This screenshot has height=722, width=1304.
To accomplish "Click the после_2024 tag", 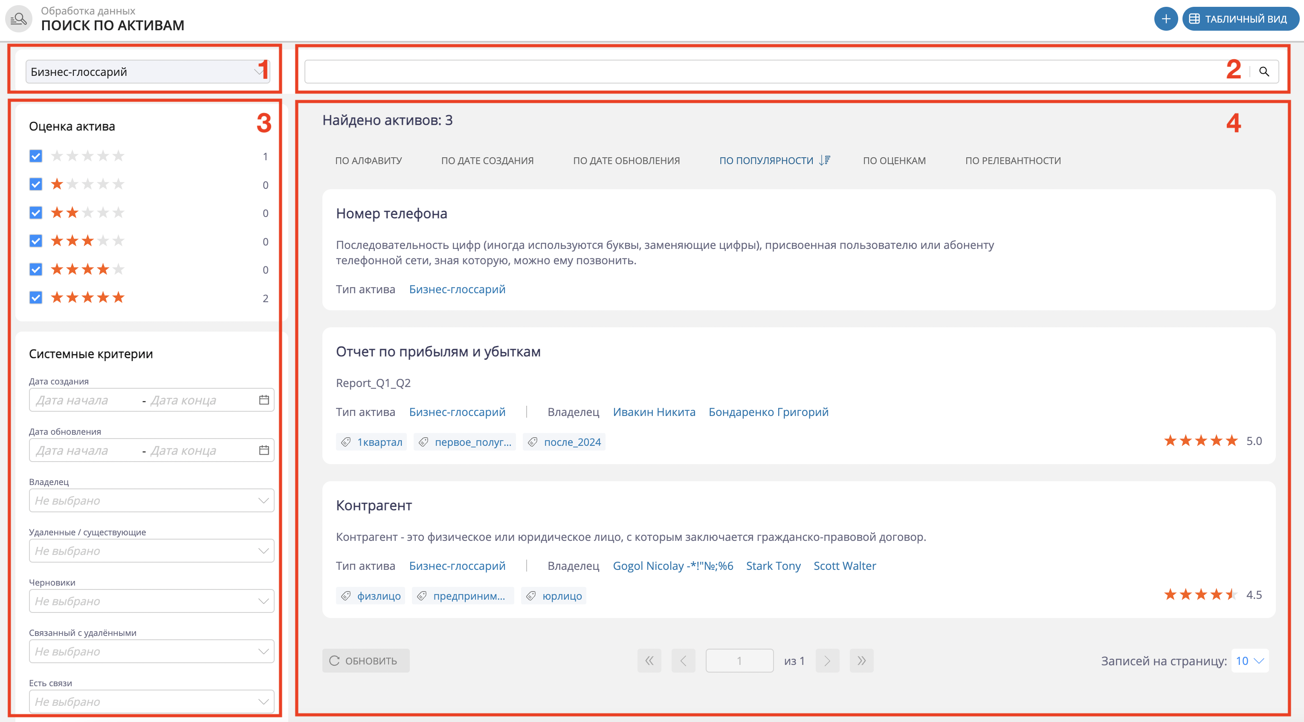I will (x=564, y=442).
